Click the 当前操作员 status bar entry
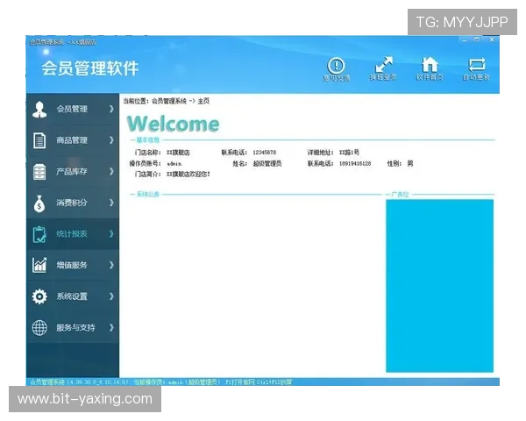 pyautogui.click(x=177, y=382)
